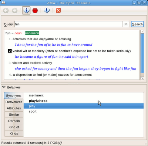Click the bold "fun" headword in the definitions

coord(8,33)
